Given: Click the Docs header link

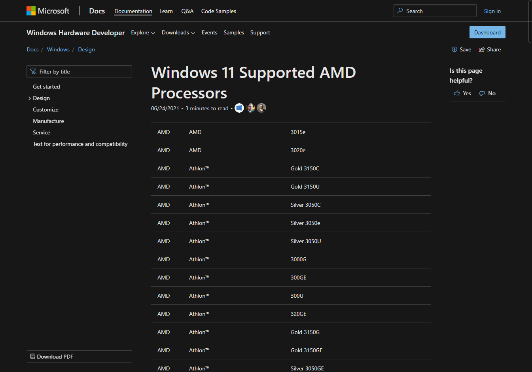Looking at the screenshot, I should click(x=97, y=11).
